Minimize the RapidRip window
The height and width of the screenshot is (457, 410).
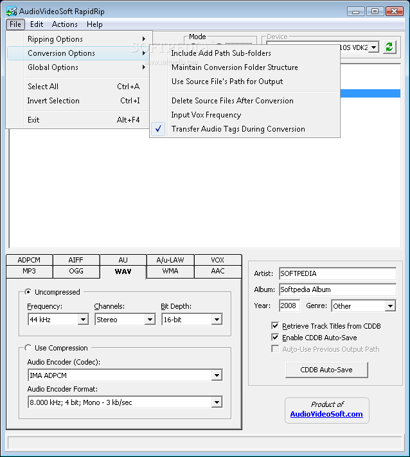point(356,12)
